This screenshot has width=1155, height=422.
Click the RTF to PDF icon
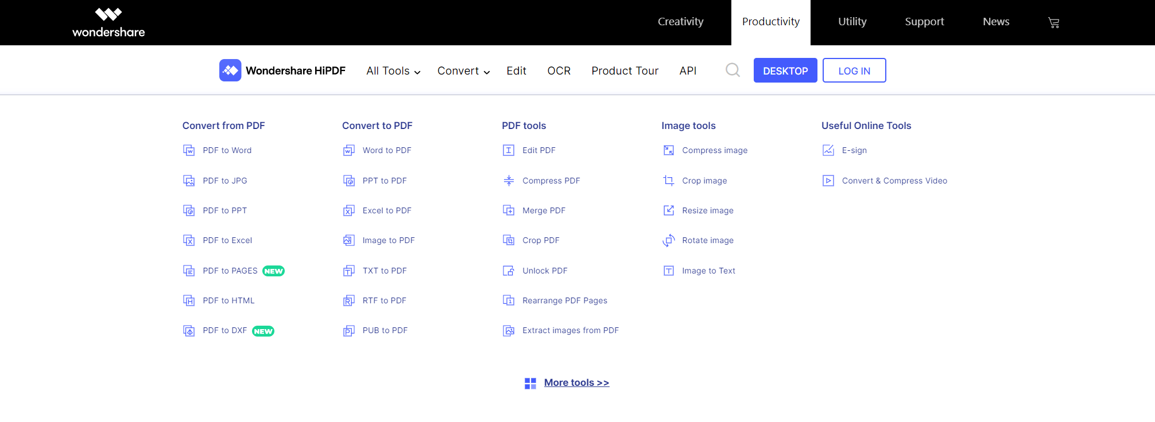(x=349, y=300)
